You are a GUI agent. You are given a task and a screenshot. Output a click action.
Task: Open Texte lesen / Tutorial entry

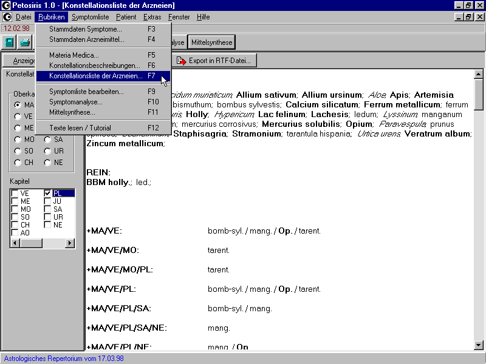click(x=103, y=128)
